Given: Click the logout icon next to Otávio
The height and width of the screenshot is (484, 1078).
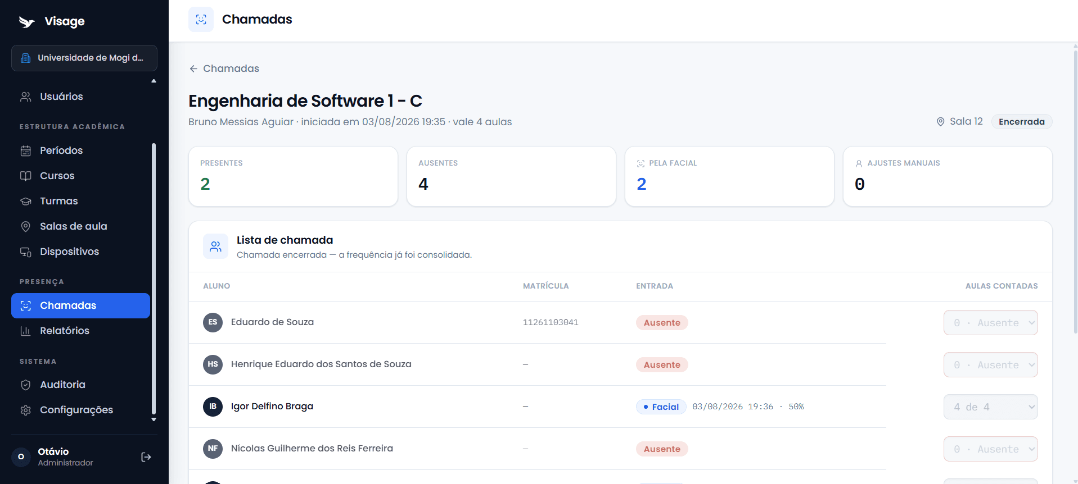Looking at the screenshot, I should point(146,457).
